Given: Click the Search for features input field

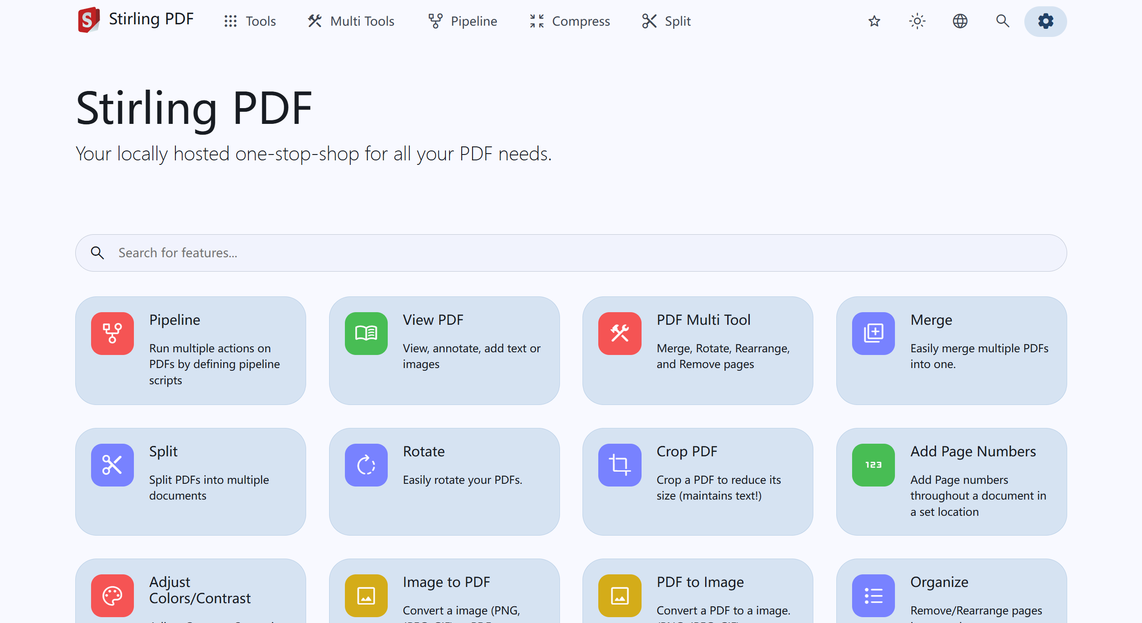Looking at the screenshot, I should click(x=571, y=253).
